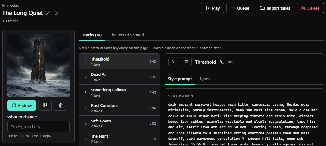
Task: Queue the Threshold track via icon button
Action: [187, 62]
